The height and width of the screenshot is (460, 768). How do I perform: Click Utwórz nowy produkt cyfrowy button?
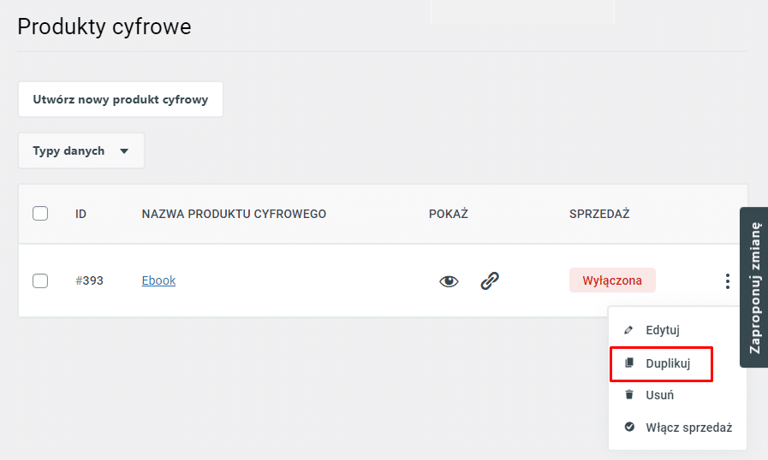pos(121,99)
